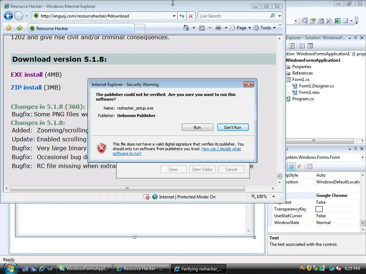Screen dimensions: 366x274
Task: Open the Favorites Center star icon
Action: pos(9,28)
